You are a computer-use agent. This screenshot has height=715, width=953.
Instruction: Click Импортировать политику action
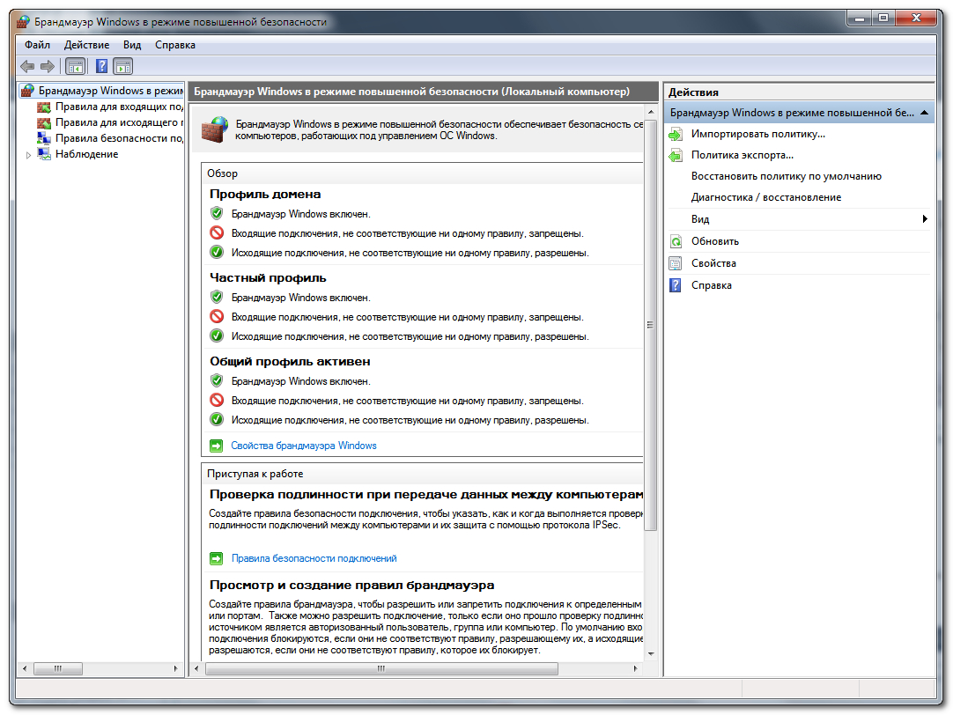click(757, 134)
